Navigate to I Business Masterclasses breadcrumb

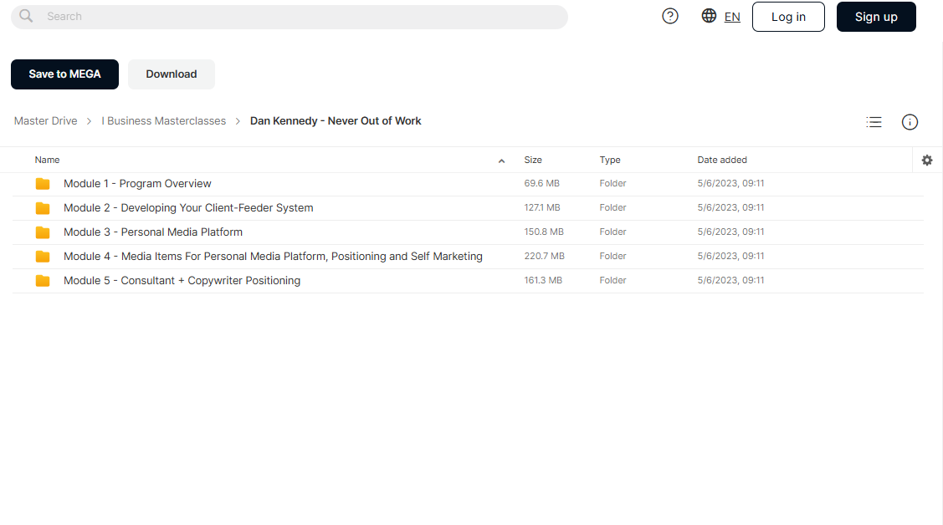click(164, 120)
